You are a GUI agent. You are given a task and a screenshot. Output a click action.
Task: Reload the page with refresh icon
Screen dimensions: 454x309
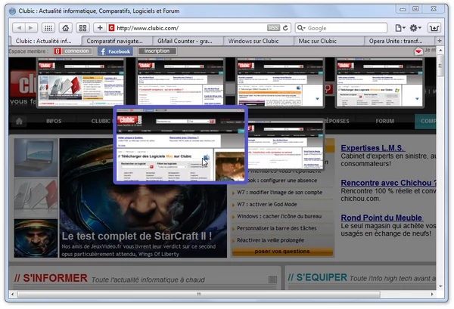[x=285, y=28]
